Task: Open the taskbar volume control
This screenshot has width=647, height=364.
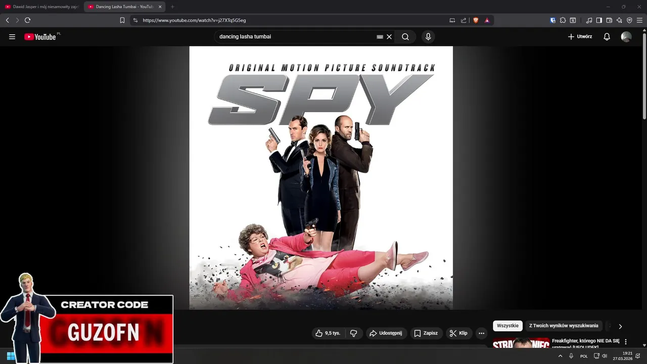Action: [x=604, y=356]
